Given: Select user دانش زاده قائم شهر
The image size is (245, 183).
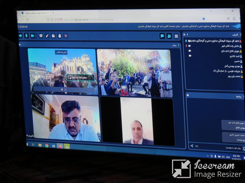Looking at the screenshot, I should 230,46.
